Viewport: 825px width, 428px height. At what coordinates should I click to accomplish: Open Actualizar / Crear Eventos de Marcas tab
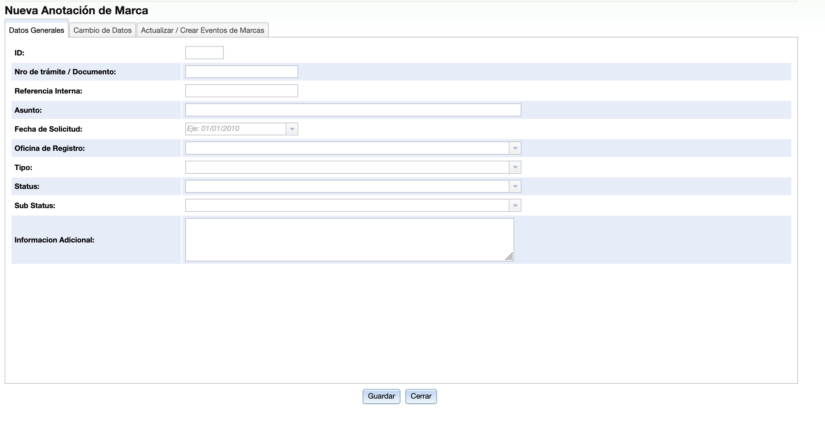202,30
